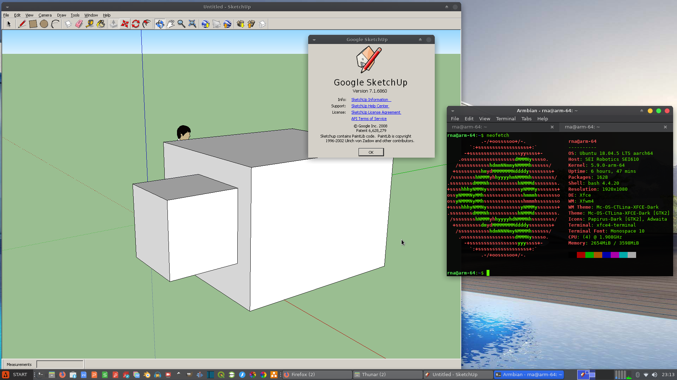Open the Tabs menu in the terminal
This screenshot has height=380, width=677.
coord(526,119)
